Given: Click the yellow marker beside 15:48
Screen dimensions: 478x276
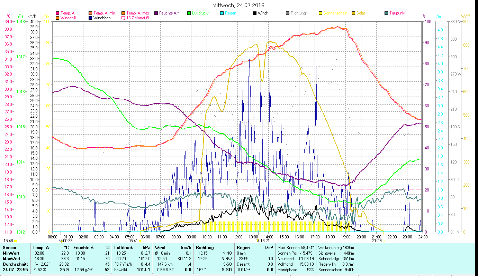Looking at the screenshot, I should pyautogui.click(x=16, y=241).
